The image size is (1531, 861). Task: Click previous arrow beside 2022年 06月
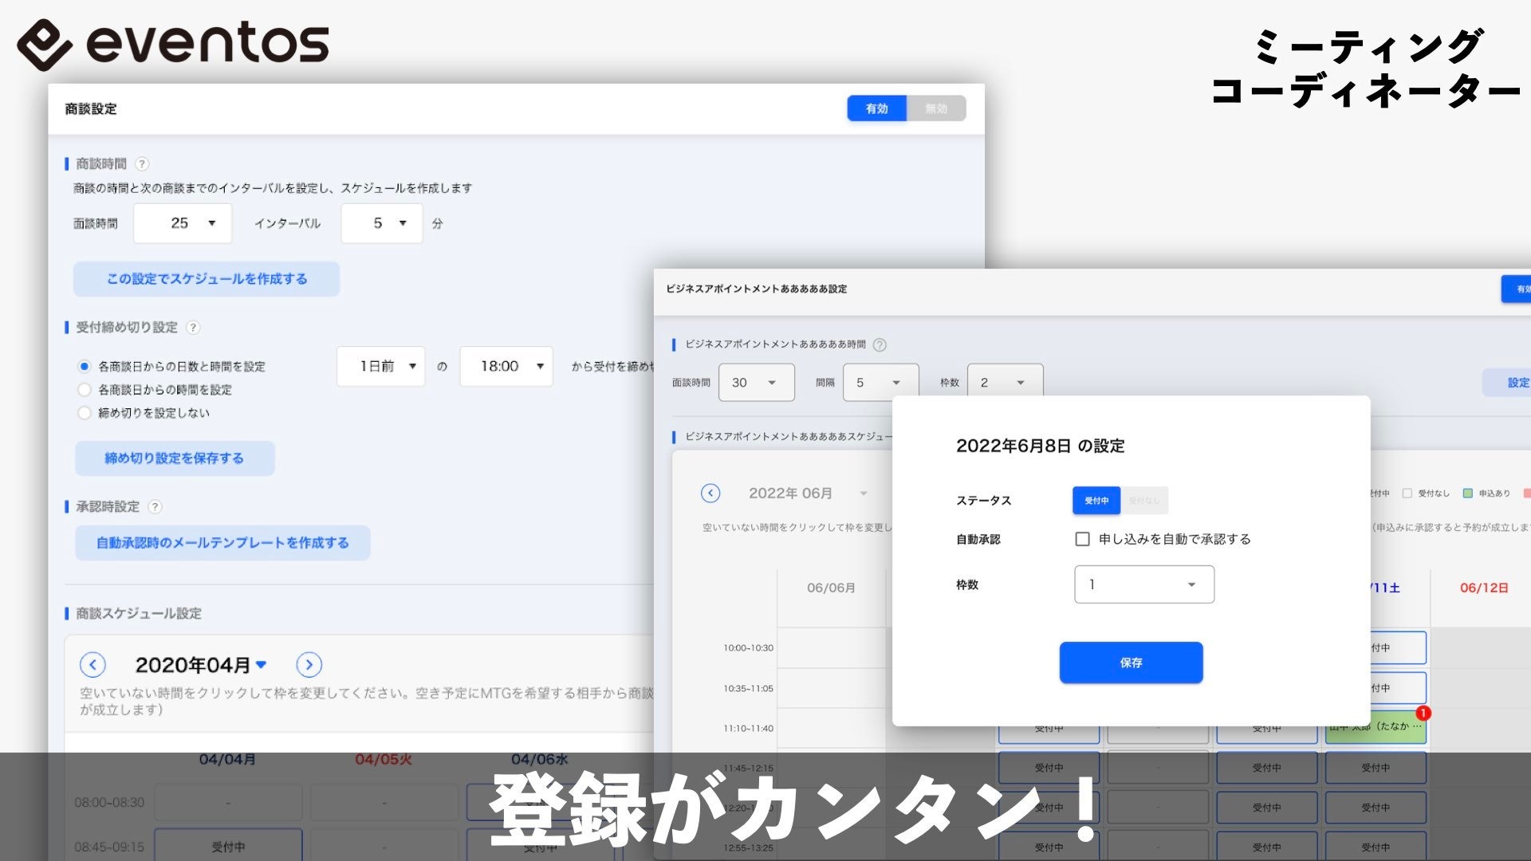click(710, 493)
